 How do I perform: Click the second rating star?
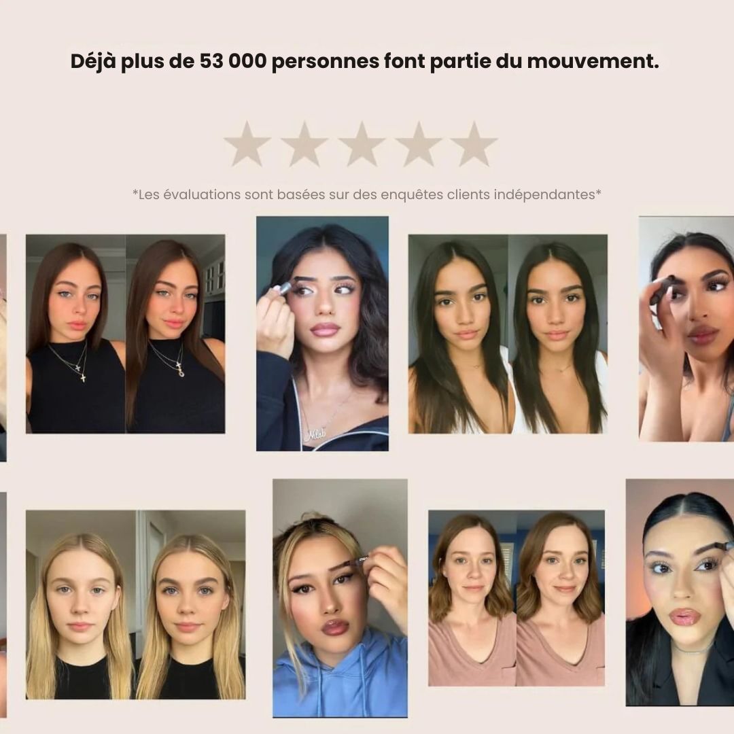(x=304, y=144)
